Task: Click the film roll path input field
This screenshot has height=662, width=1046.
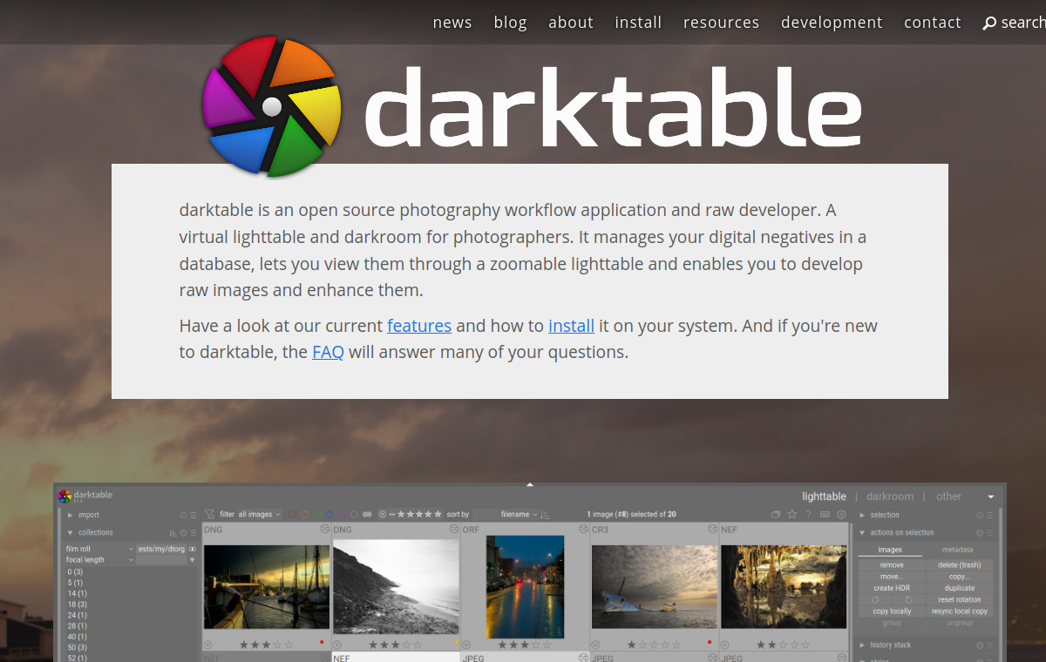Action: coord(163,549)
